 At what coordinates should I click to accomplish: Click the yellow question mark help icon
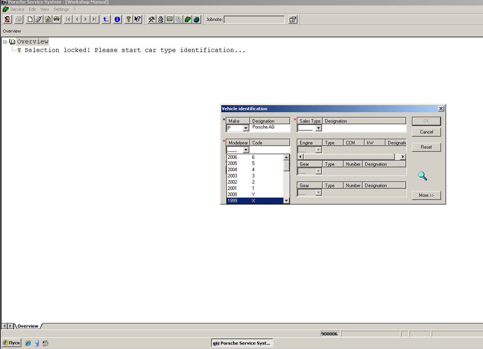tap(128, 19)
